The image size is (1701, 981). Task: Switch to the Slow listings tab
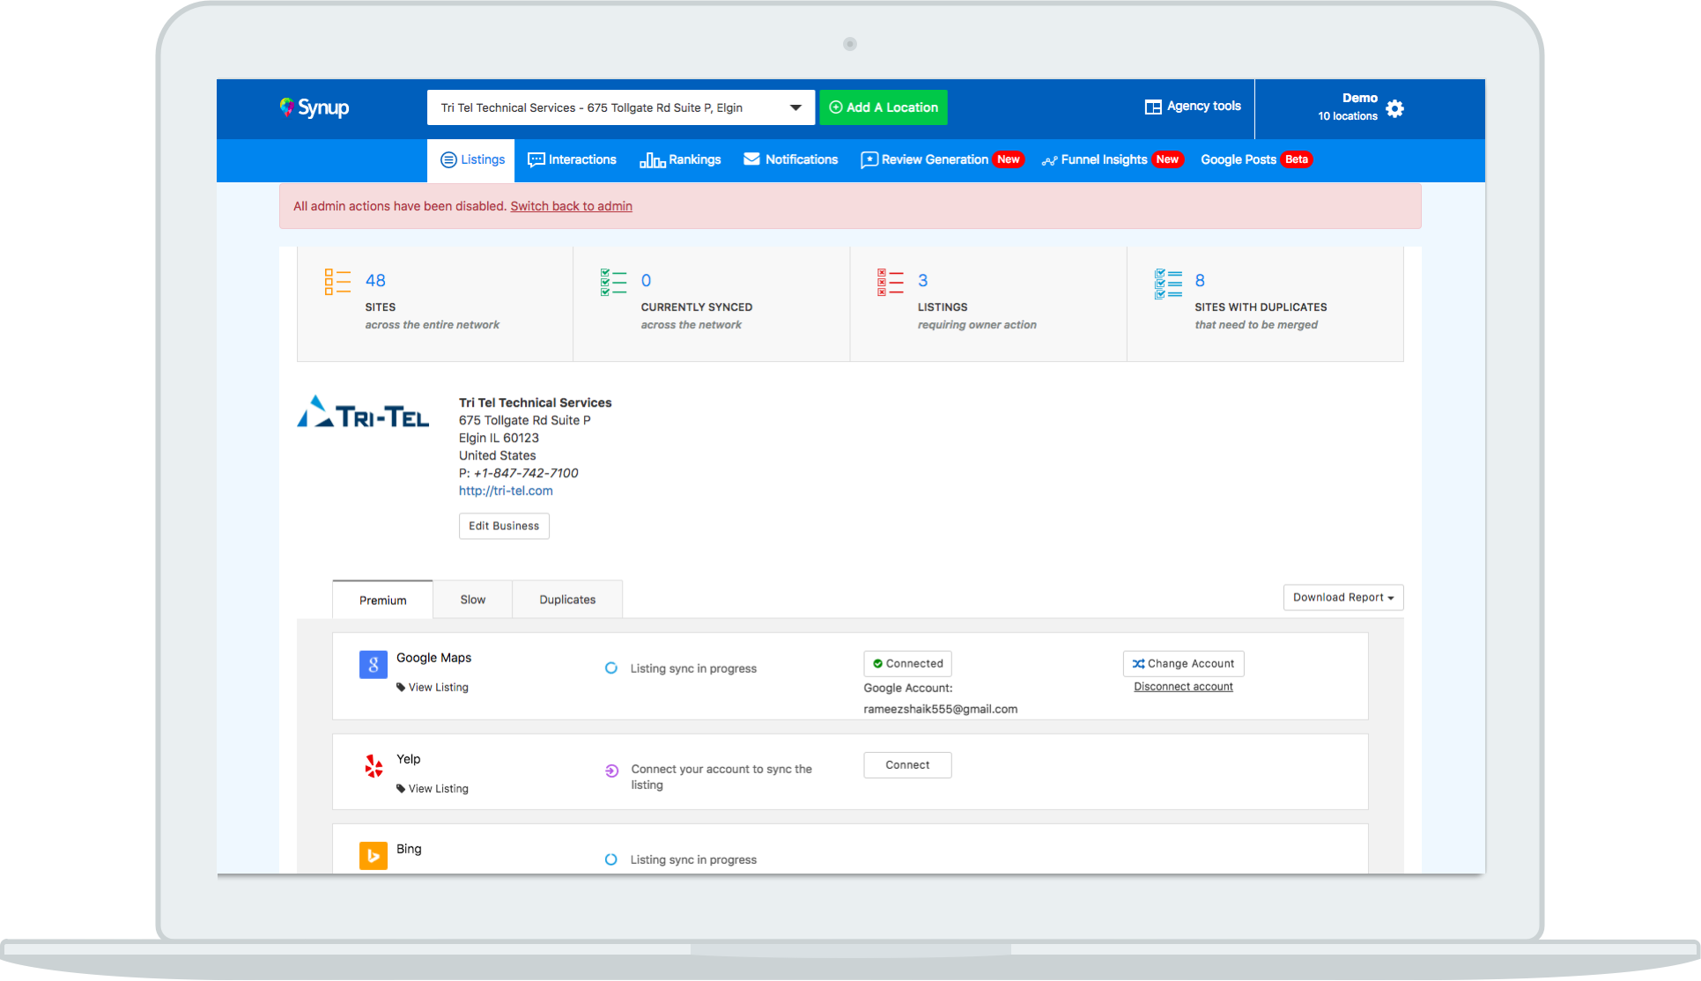(473, 600)
